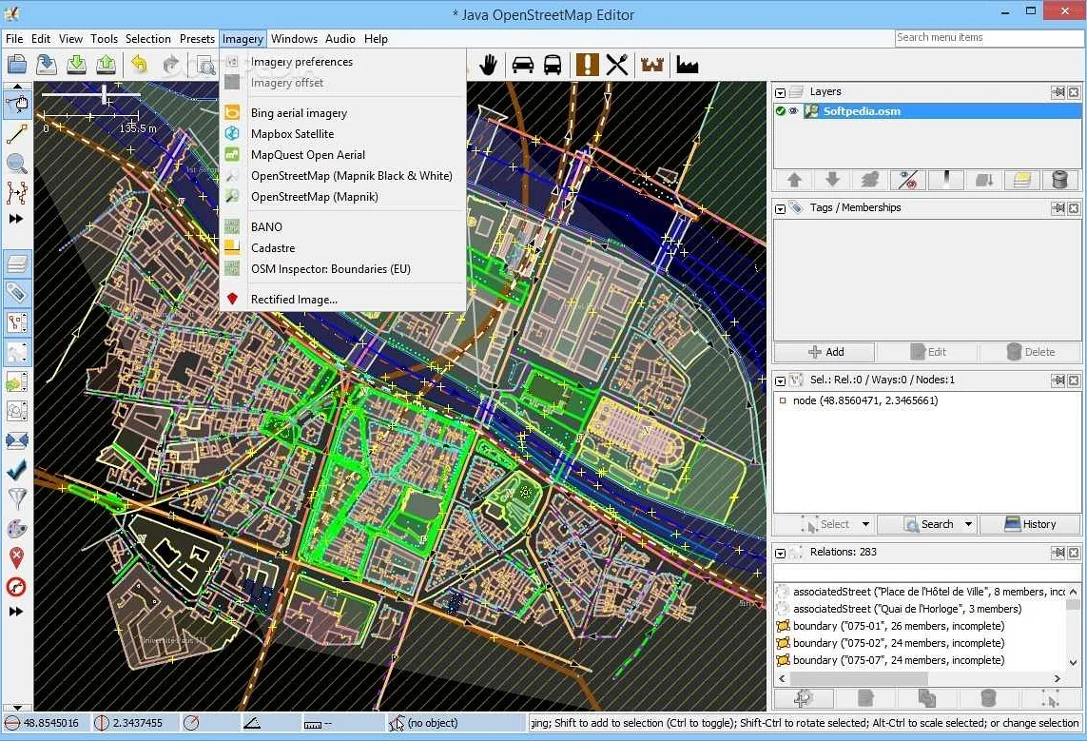Choose Bing aerial imagery from the Imagery menu
The height and width of the screenshot is (741, 1087).
click(300, 112)
